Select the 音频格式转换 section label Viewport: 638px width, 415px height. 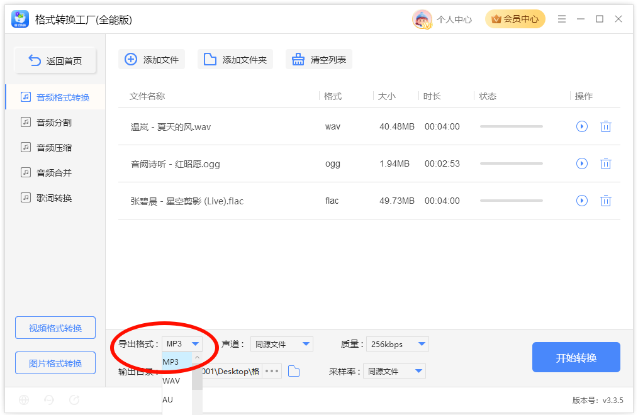[63, 97]
